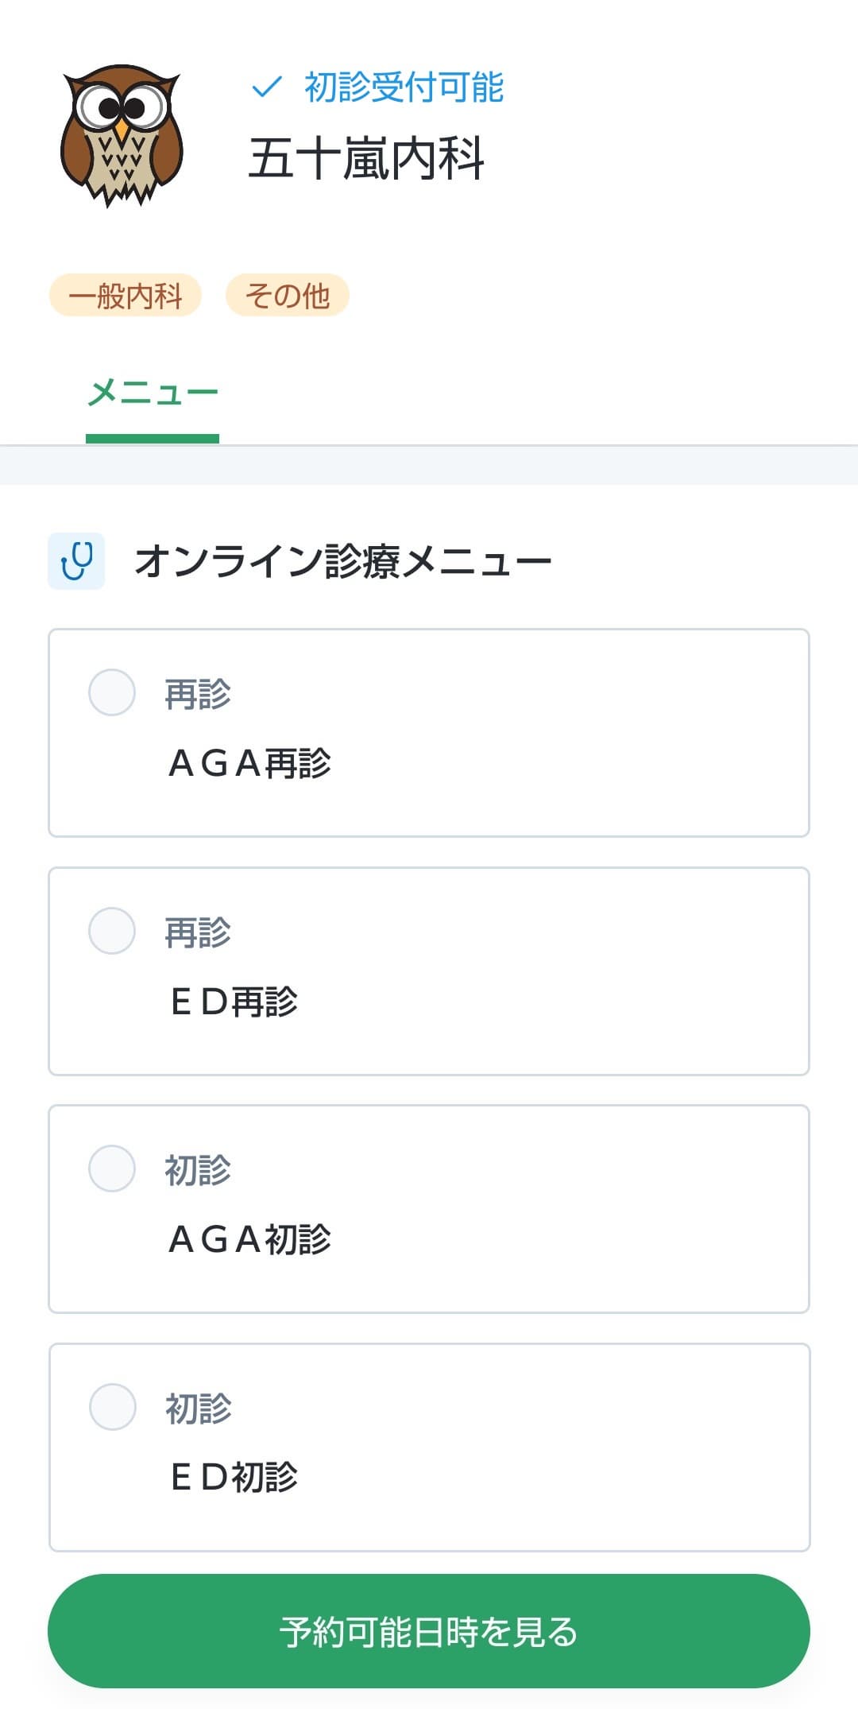Image resolution: width=858 pixels, height=1709 pixels.
Task: Click the ED初診 menu title text
Action: click(x=234, y=1477)
